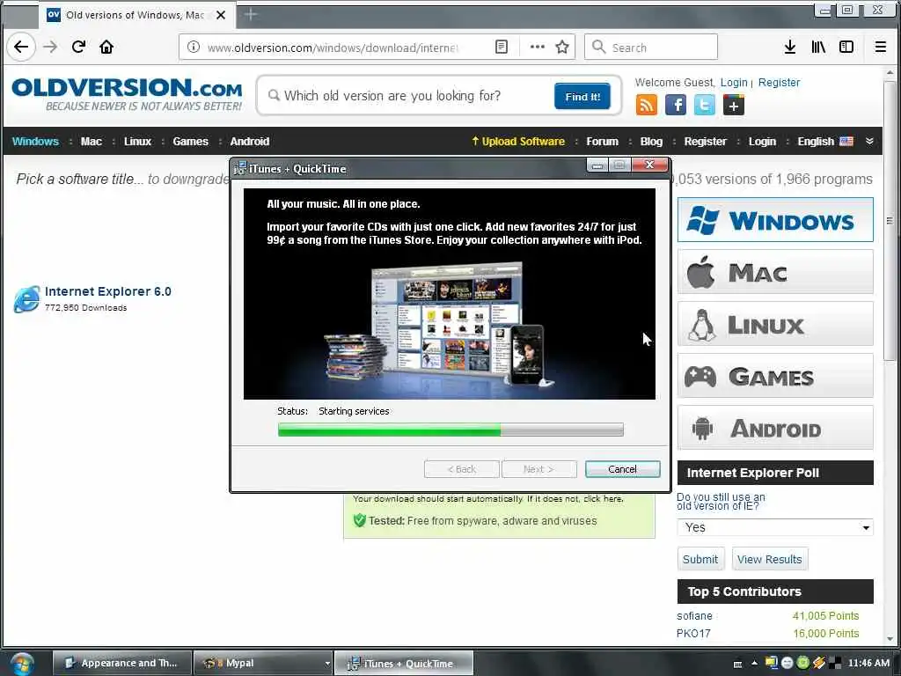Open a new browser tab with plus
The width and height of the screenshot is (901, 676).
(x=251, y=15)
